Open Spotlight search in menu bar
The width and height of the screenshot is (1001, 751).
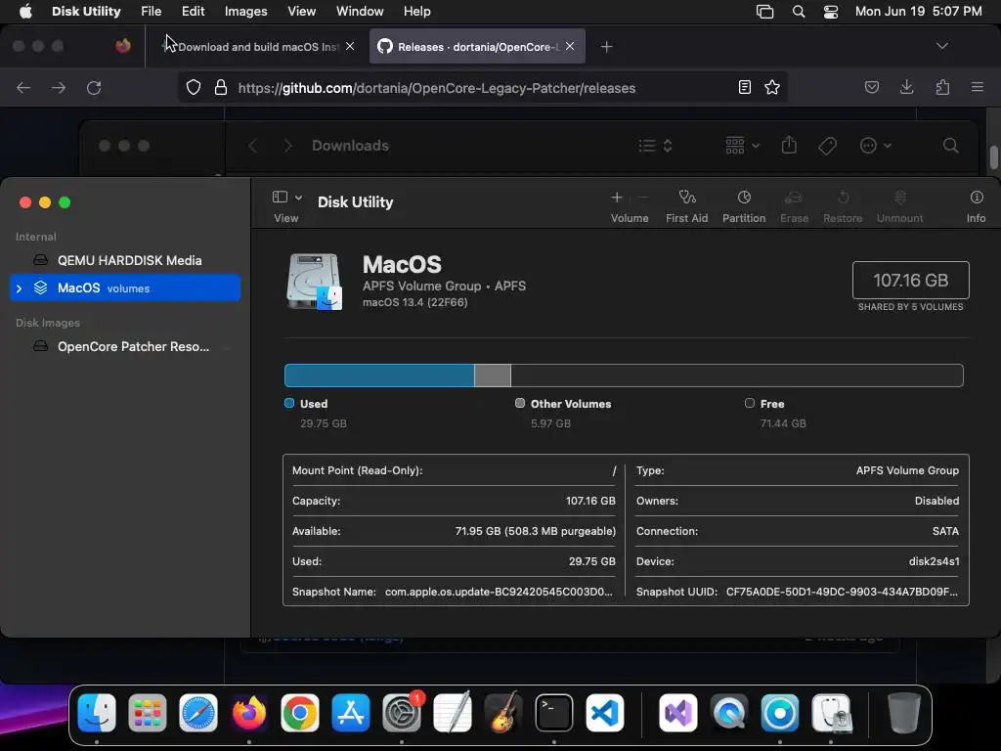point(798,12)
